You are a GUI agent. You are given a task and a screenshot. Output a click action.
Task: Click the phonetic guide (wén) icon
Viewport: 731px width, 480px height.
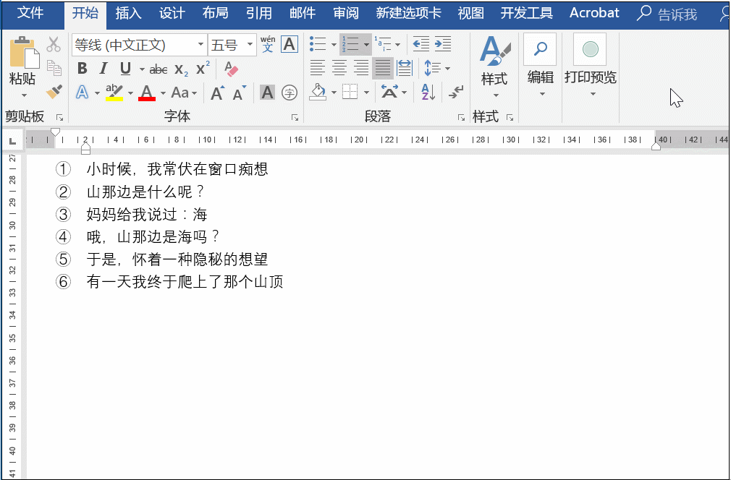268,45
